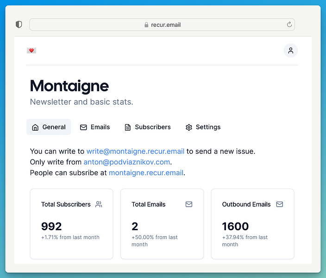Click the Total Subscribers people icon
This screenshot has width=326, height=278.
[99, 204]
